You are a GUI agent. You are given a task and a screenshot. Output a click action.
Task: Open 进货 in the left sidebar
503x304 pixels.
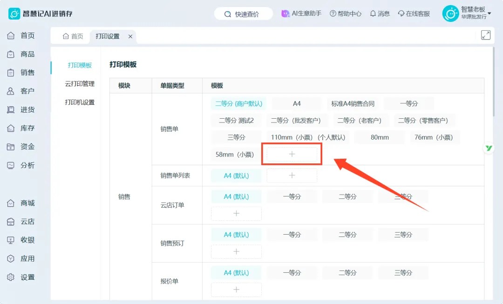pyautogui.click(x=21, y=110)
